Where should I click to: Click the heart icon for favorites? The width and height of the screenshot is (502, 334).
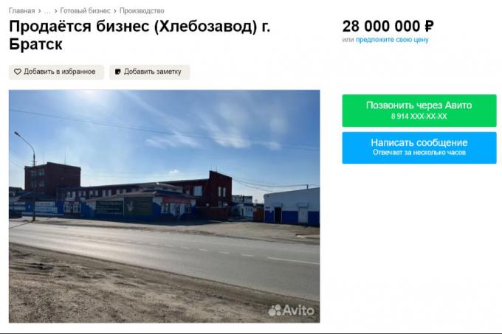18,72
